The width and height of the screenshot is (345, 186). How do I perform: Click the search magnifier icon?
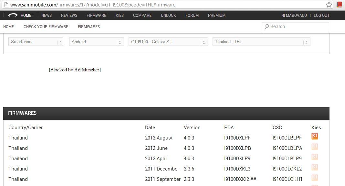click(x=267, y=26)
